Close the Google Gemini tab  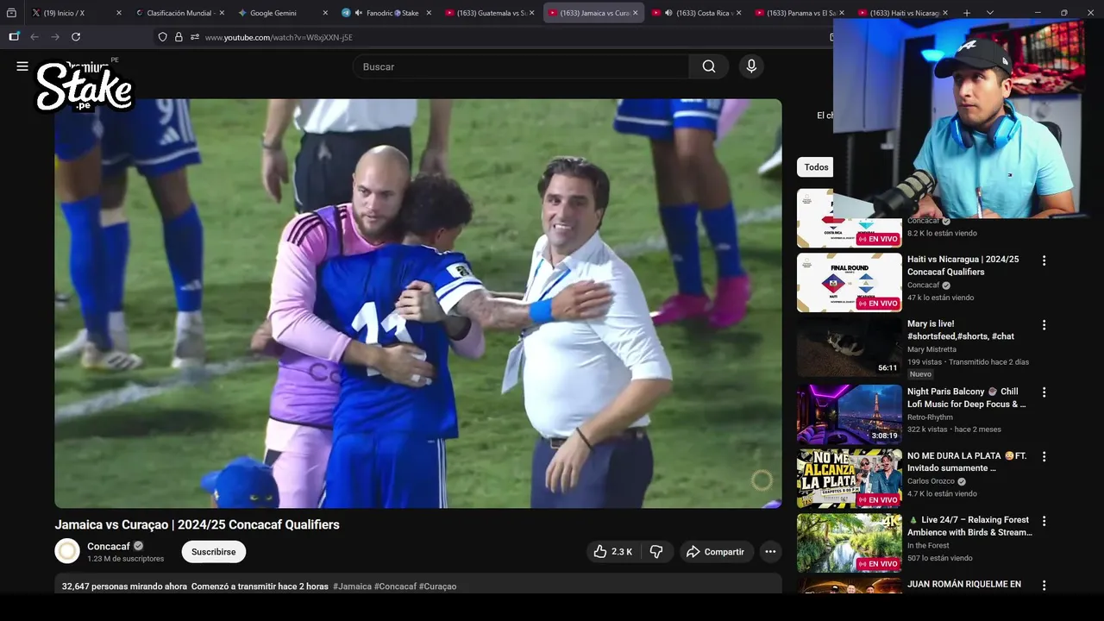pyautogui.click(x=325, y=13)
